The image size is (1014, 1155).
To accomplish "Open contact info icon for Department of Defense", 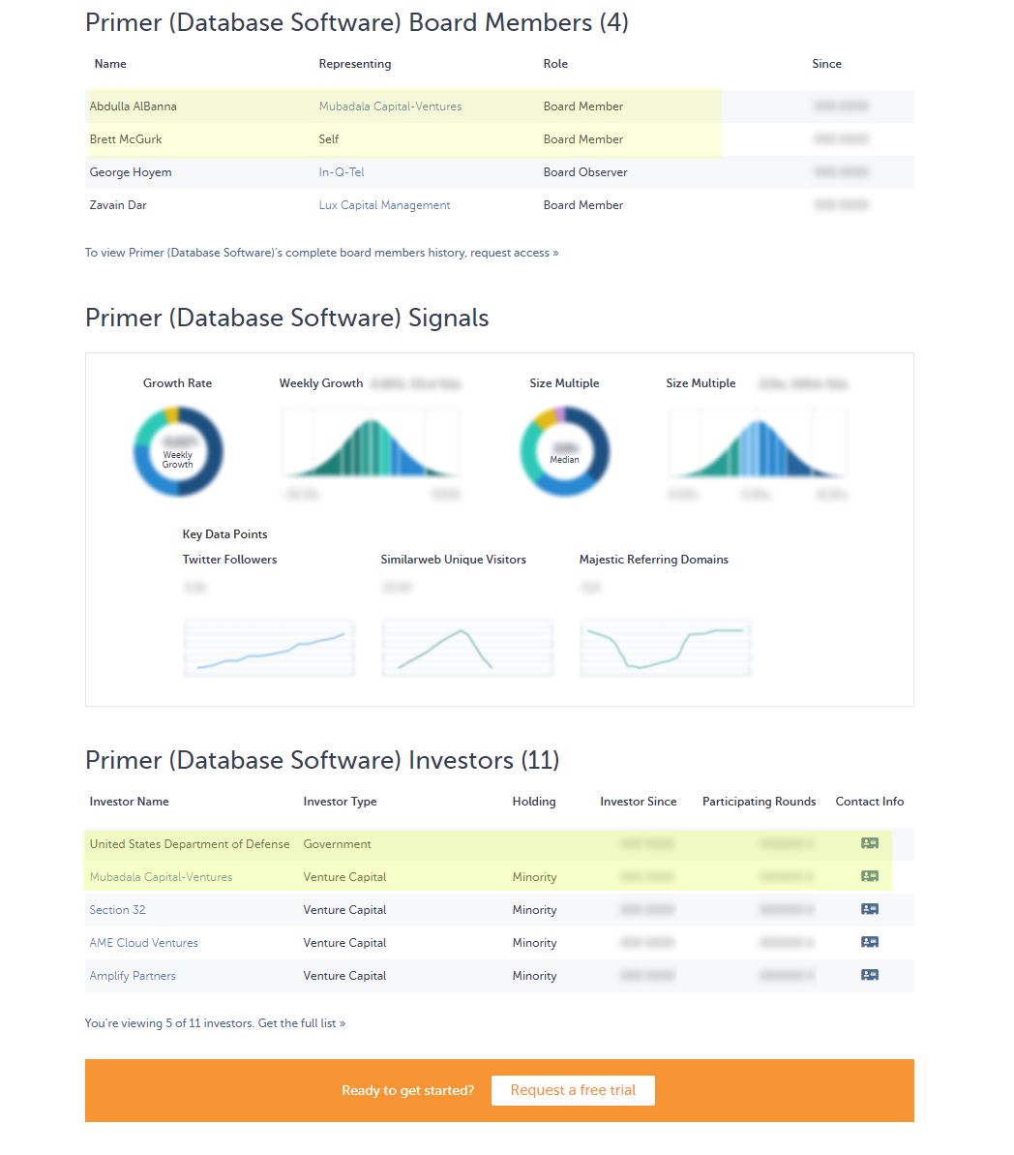I will tap(869, 843).
